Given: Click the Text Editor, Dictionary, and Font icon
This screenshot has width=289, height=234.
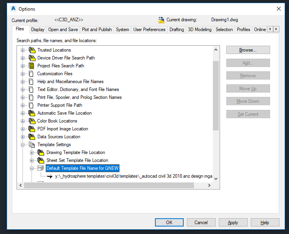Looking at the screenshot, I should click(31, 89).
